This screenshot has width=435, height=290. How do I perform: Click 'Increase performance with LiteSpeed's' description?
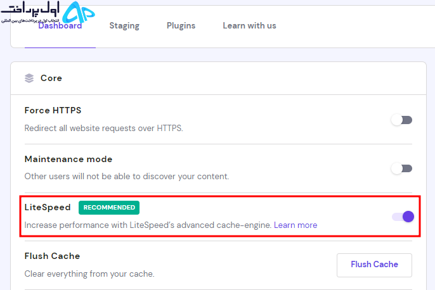click(x=148, y=225)
